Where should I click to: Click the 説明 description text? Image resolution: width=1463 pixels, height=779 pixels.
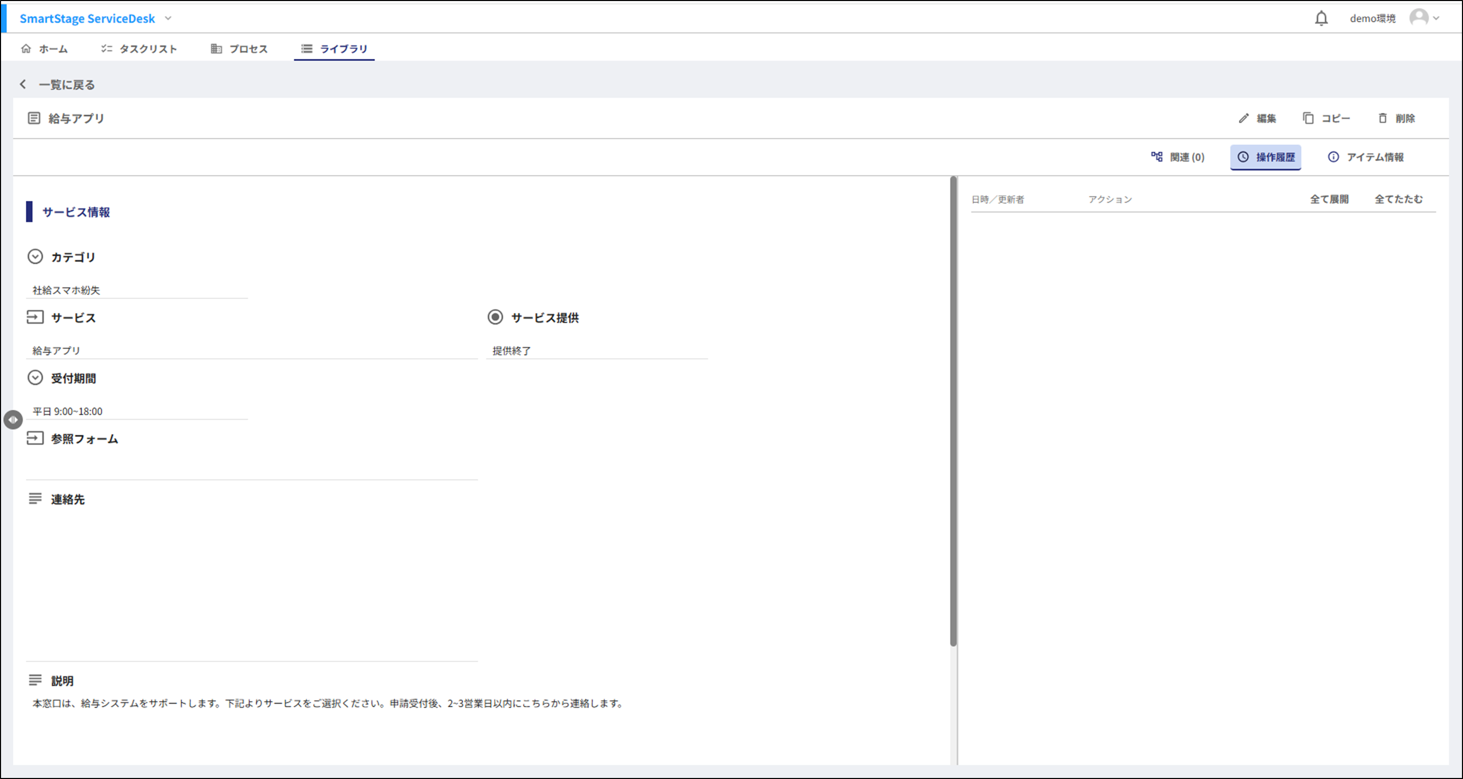[328, 704]
